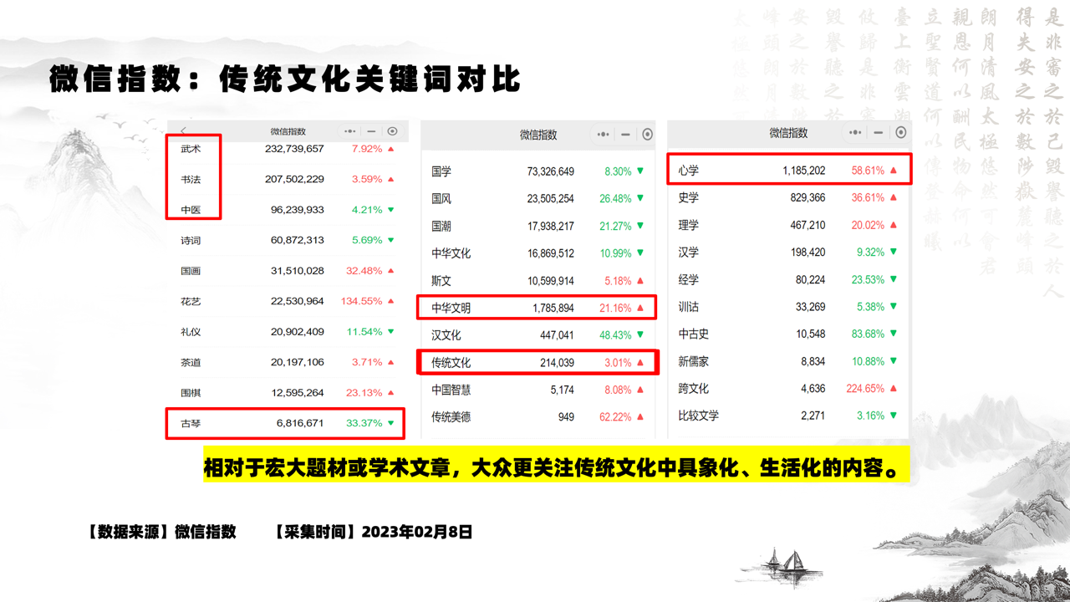
Task: Click the 古琴 keyword
Action: tap(191, 423)
